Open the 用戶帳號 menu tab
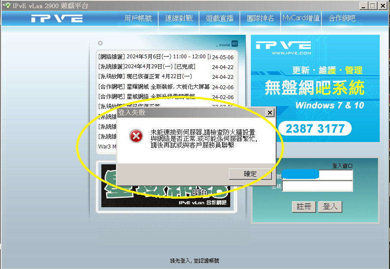The height and width of the screenshot is (269, 390). [138, 18]
